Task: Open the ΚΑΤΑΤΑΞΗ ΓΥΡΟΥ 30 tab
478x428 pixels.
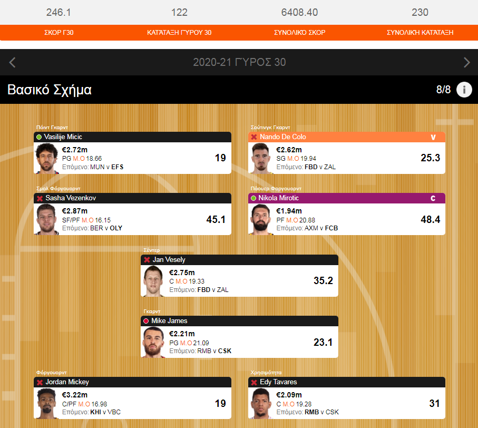Action: [179, 32]
